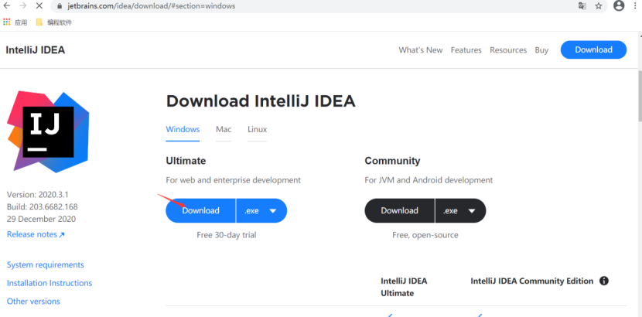Switch to the Mac tab
Screen dimensions: 642x317
(224, 129)
